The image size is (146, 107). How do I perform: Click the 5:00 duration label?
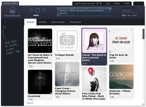pyautogui.click(x=112, y=97)
